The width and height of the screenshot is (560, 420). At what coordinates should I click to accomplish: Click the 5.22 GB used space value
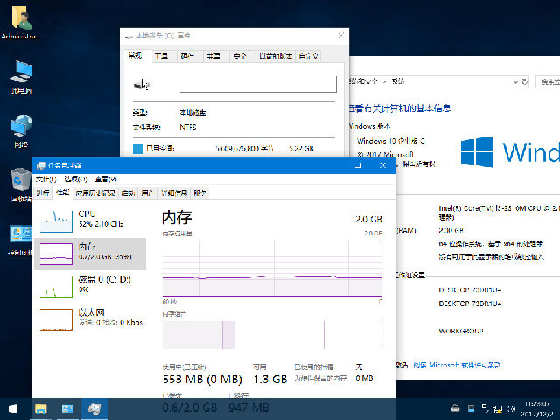coord(301,148)
